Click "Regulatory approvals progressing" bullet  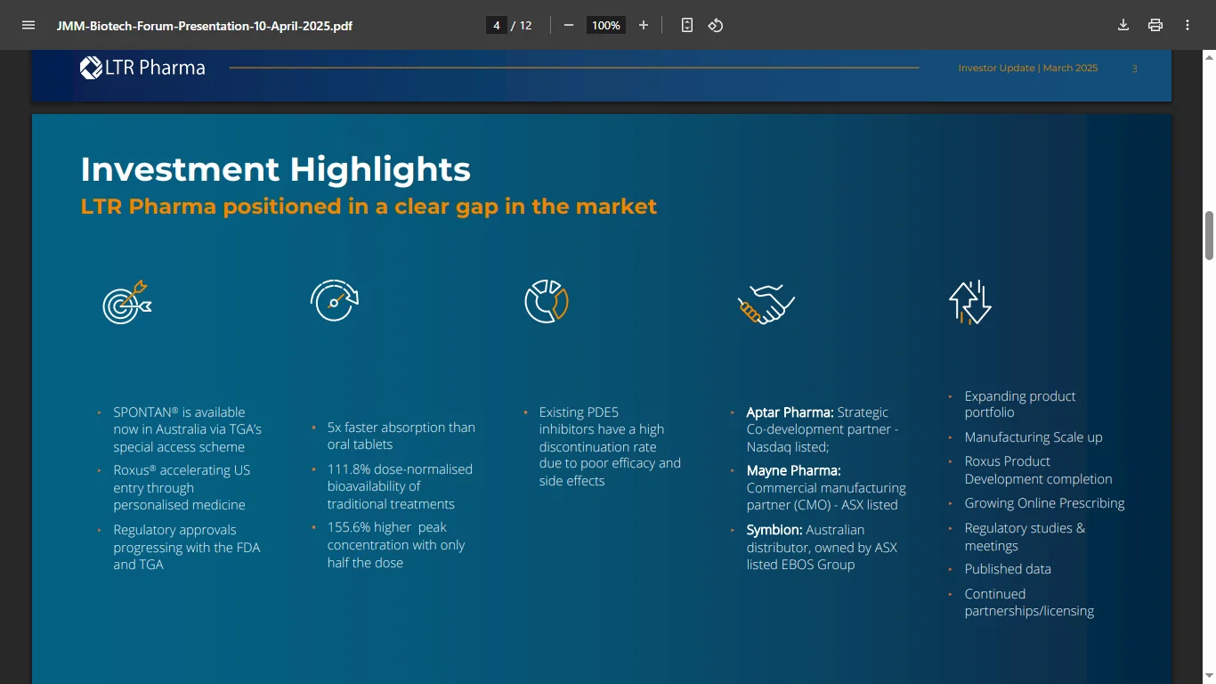point(187,547)
